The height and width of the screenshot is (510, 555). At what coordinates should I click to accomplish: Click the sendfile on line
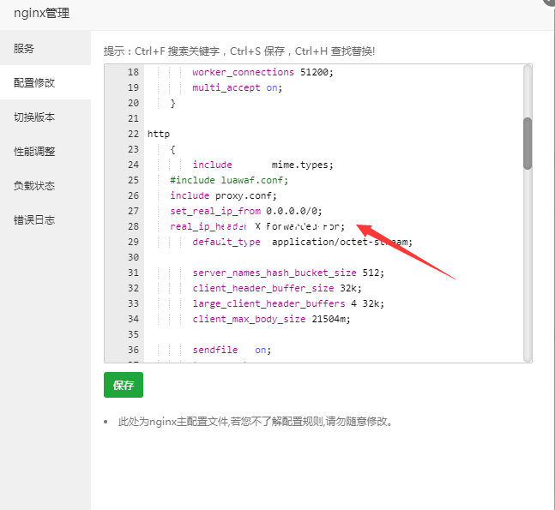click(x=232, y=350)
